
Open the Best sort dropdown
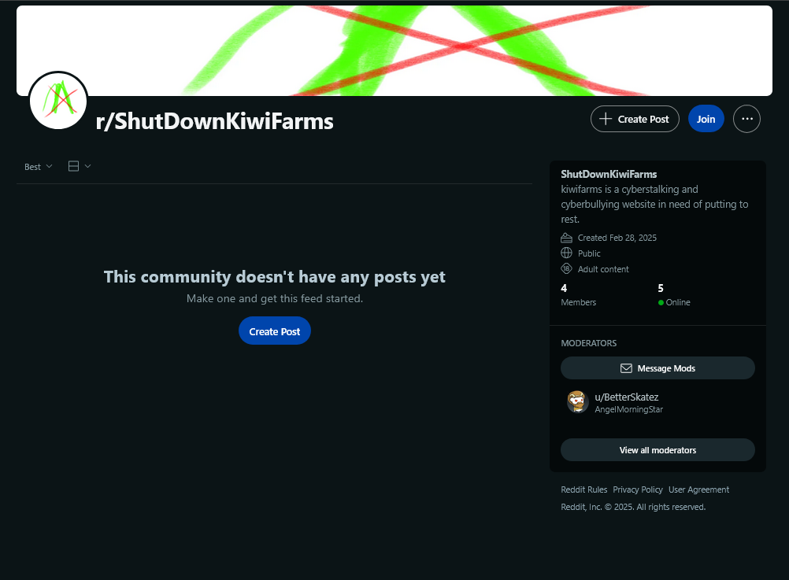pyautogui.click(x=39, y=167)
